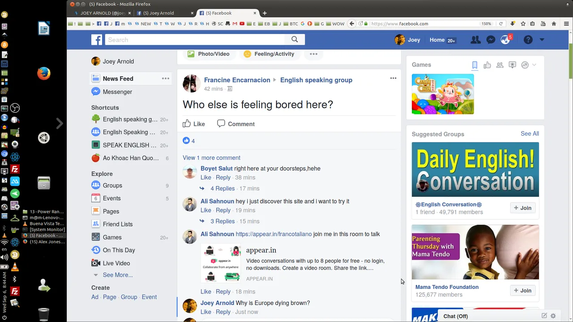Create a new Group link
Image resolution: width=573 pixels, height=322 pixels.
(x=129, y=297)
